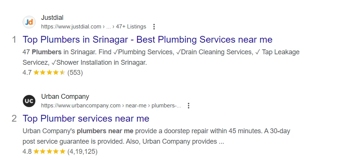The height and width of the screenshot is (168, 356).
Task: Click the Justdial favicon logo
Action: tap(29, 22)
